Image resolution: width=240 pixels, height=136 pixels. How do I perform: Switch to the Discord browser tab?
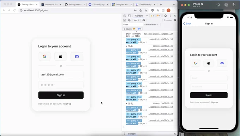(x=98, y=5)
